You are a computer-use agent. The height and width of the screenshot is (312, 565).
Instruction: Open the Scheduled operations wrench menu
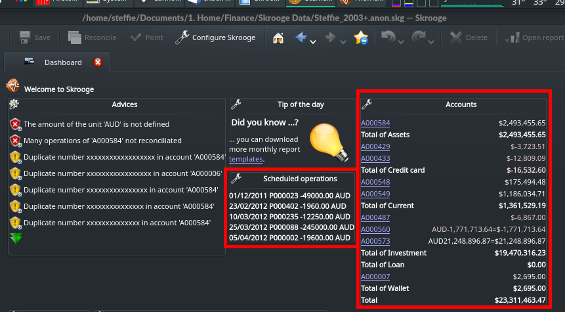pos(236,178)
